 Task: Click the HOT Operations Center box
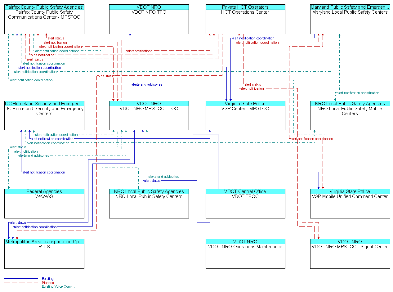click(245, 19)
